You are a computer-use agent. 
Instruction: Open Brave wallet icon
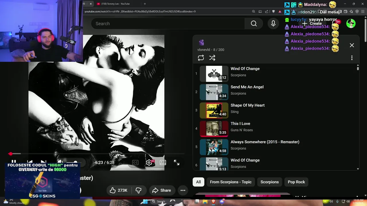click(345, 11)
